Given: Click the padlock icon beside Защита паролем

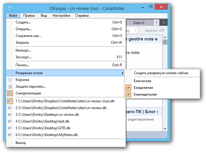Looking at the screenshot, I should (10, 86).
